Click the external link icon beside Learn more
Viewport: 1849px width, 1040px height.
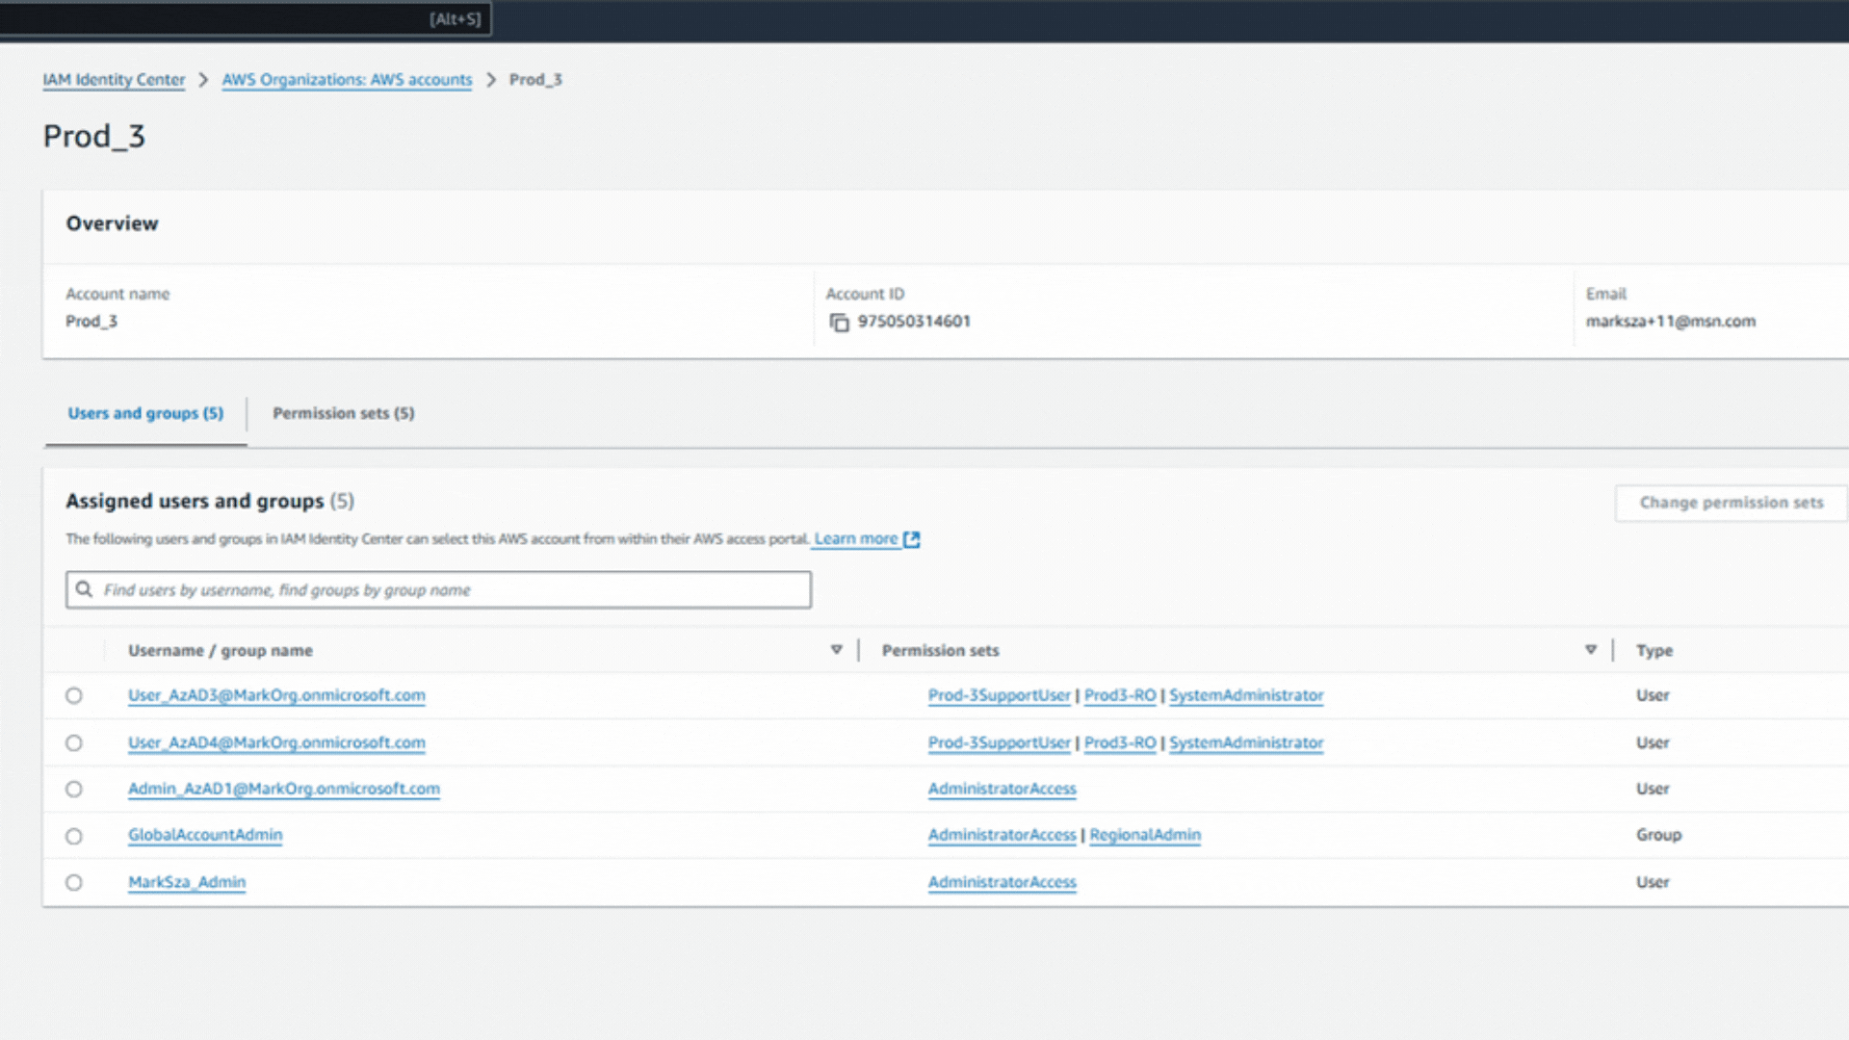pos(912,539)
